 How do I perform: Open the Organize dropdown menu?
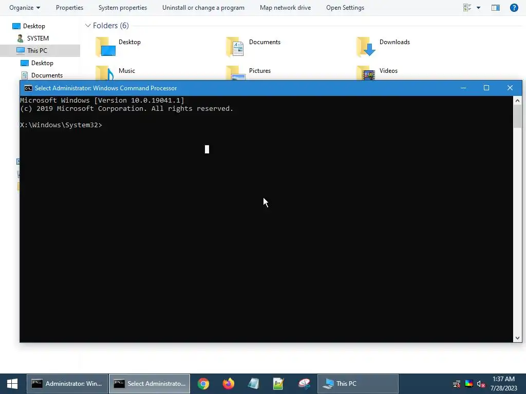[x=25, y=7]
